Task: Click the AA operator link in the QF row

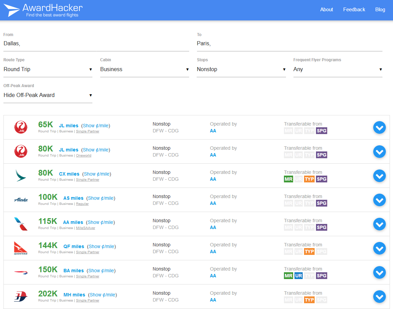Action: [x=213, y=252]
